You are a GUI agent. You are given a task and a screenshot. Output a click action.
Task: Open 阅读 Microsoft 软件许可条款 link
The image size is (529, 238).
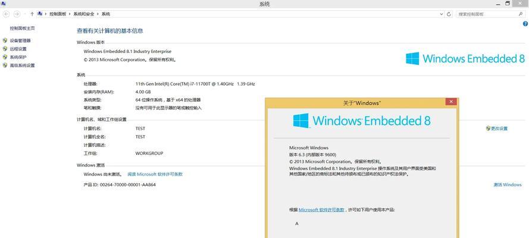point(155,174)
